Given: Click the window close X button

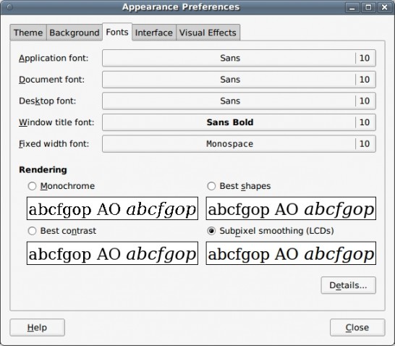Looking at the screenshot, I should pyautogui.click(x=384, y=7).
